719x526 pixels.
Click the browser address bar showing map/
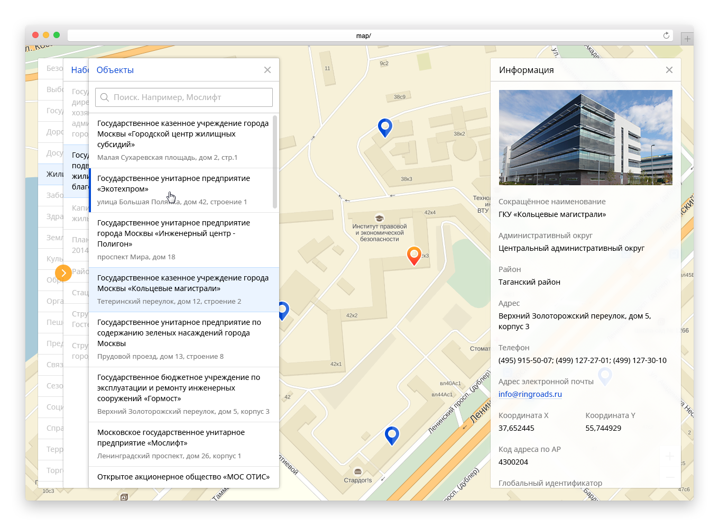364,35
